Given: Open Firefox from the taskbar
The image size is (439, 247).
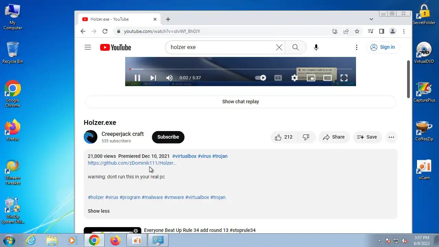Looking at the screenshot, I should point(116,240).
